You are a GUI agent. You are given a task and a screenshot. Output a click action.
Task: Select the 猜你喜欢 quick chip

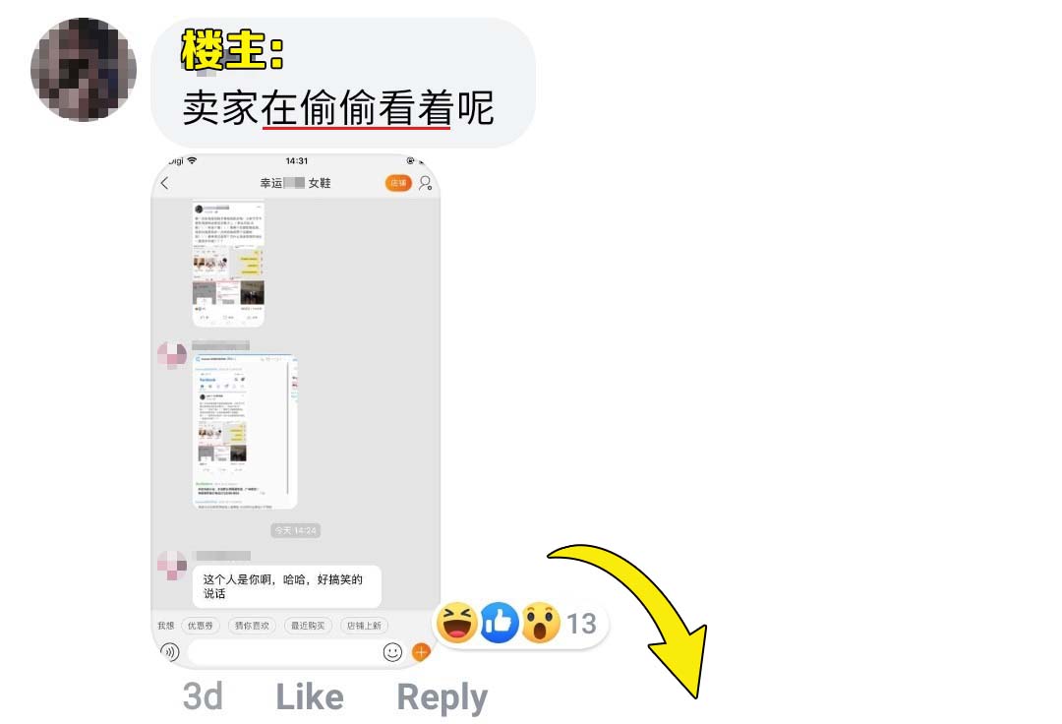pos(252,625)
